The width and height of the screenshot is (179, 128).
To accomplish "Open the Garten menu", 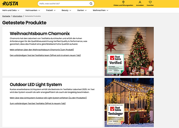I will pyautogui.click(x=82, y=10).
